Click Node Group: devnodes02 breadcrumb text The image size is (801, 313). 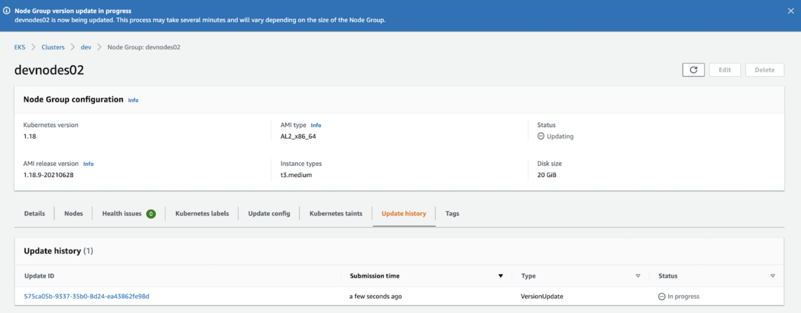pos(144,47)
